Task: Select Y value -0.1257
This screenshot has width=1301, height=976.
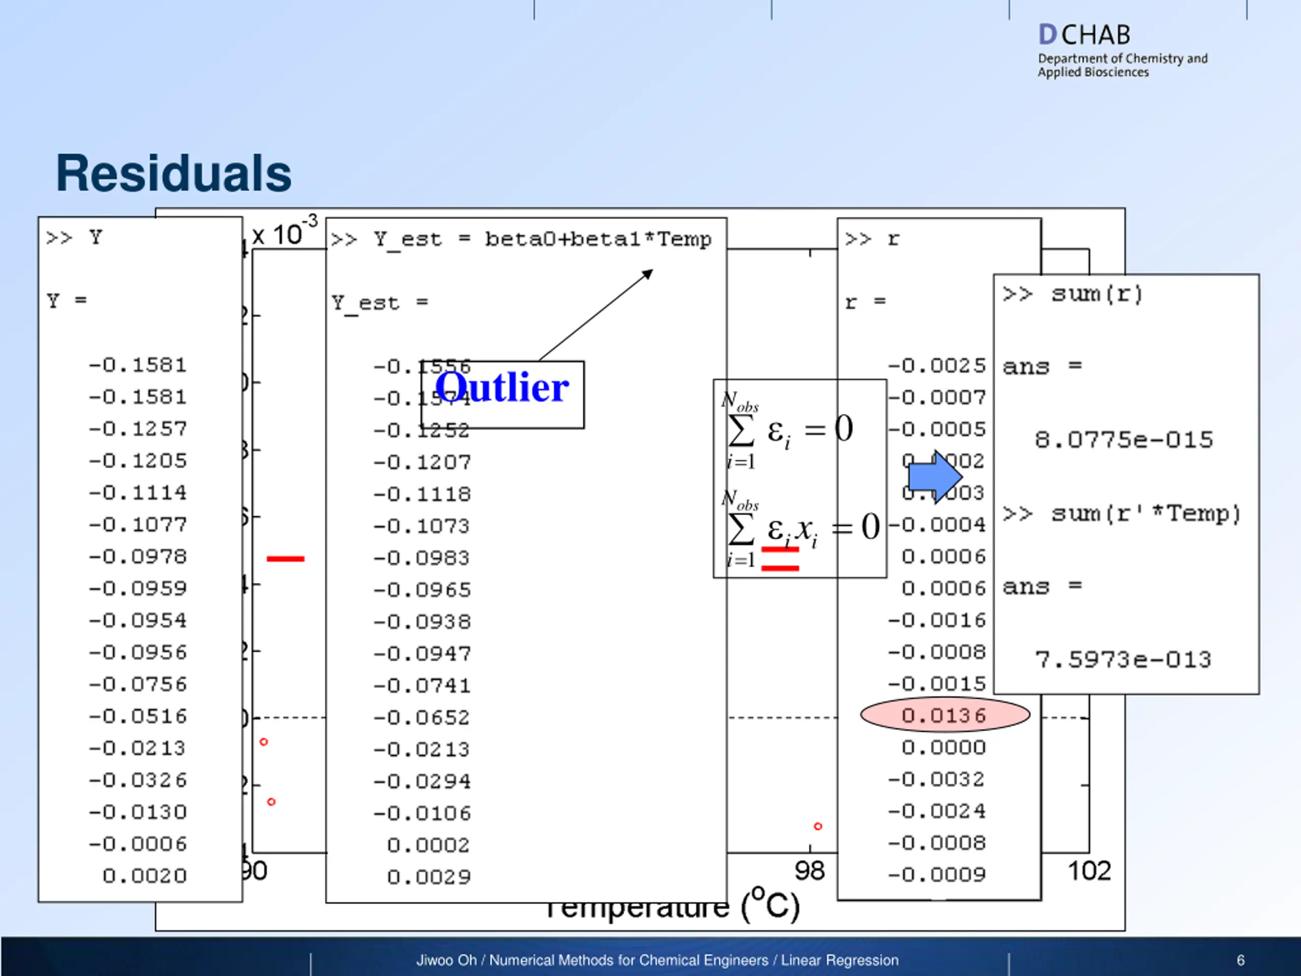Action: pyautogui.click(x=138, y=429)
